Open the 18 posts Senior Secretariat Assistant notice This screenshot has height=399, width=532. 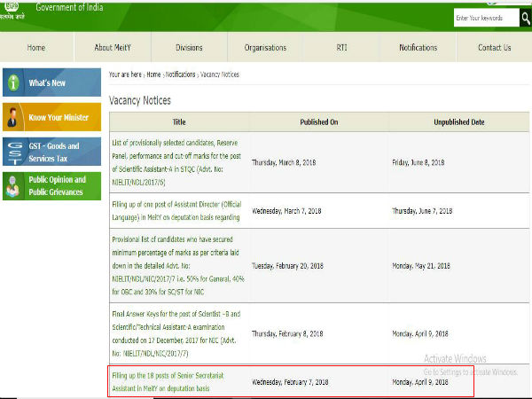tap(168, 382)
